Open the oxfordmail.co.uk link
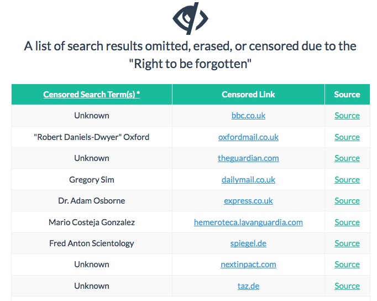This screenshot has height=301, width=377. tap(248, 137)
